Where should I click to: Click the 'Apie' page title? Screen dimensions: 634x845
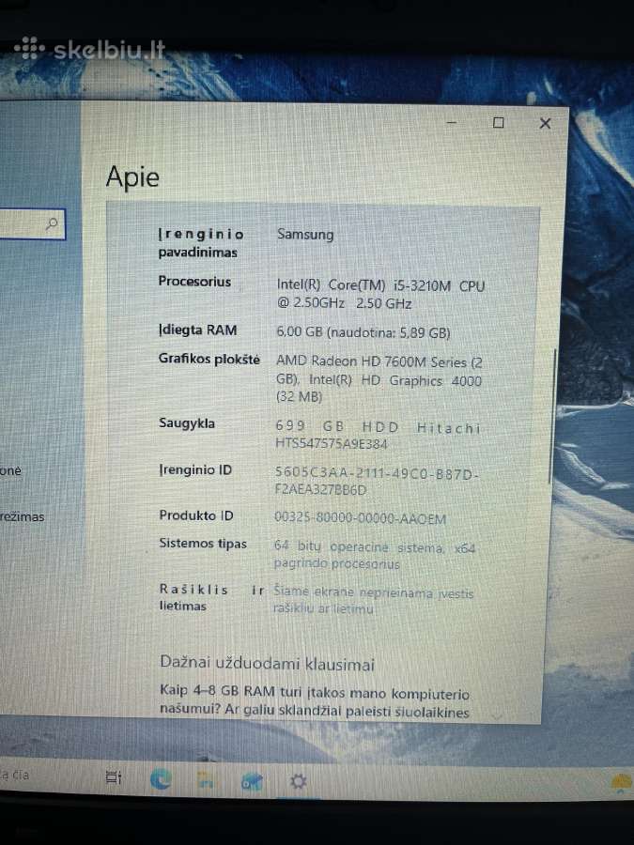(x=132, y=177)
